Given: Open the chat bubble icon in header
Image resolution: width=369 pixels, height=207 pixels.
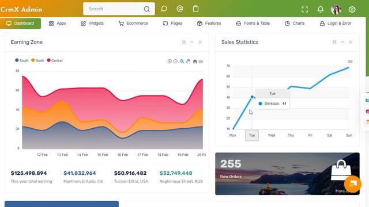Looking at the screenshot, I should (164, 9).
